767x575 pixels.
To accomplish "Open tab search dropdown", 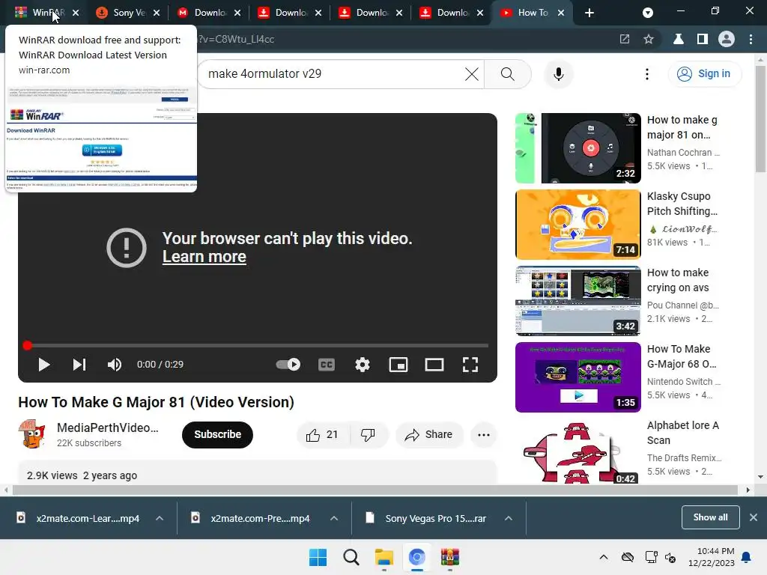I will (x=648, y=13).
